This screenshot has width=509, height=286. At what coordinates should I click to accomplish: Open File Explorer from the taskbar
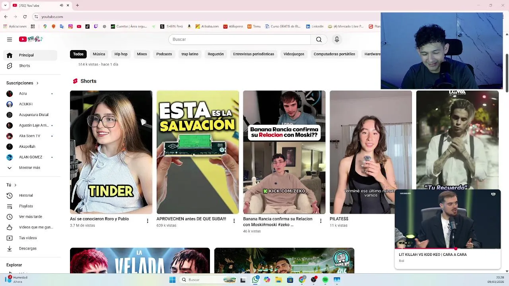279,280
